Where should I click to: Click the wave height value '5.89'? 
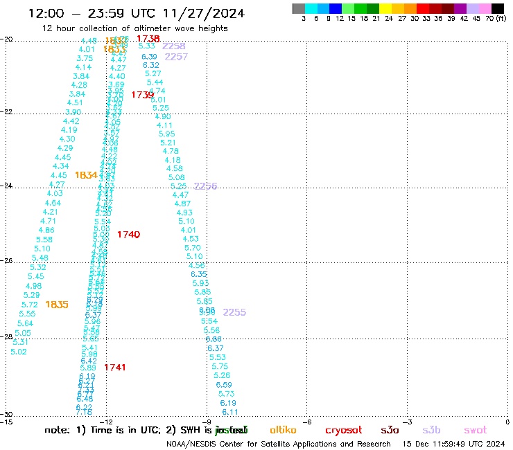88,368
